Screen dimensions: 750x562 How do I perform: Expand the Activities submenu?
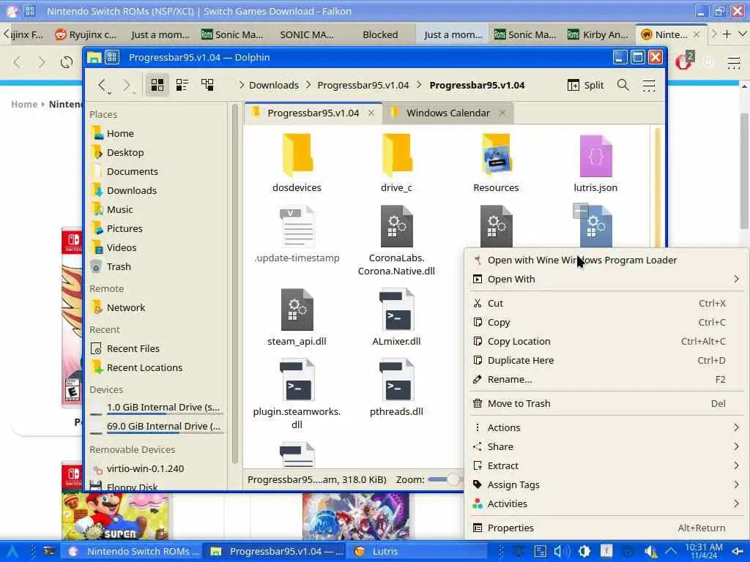click(606, 503)
